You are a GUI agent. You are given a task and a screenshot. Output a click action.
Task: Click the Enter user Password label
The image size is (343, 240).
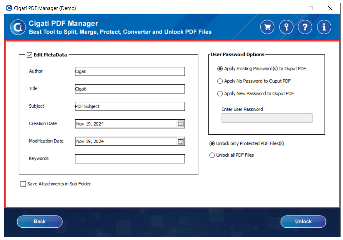[x=242, y=109]
